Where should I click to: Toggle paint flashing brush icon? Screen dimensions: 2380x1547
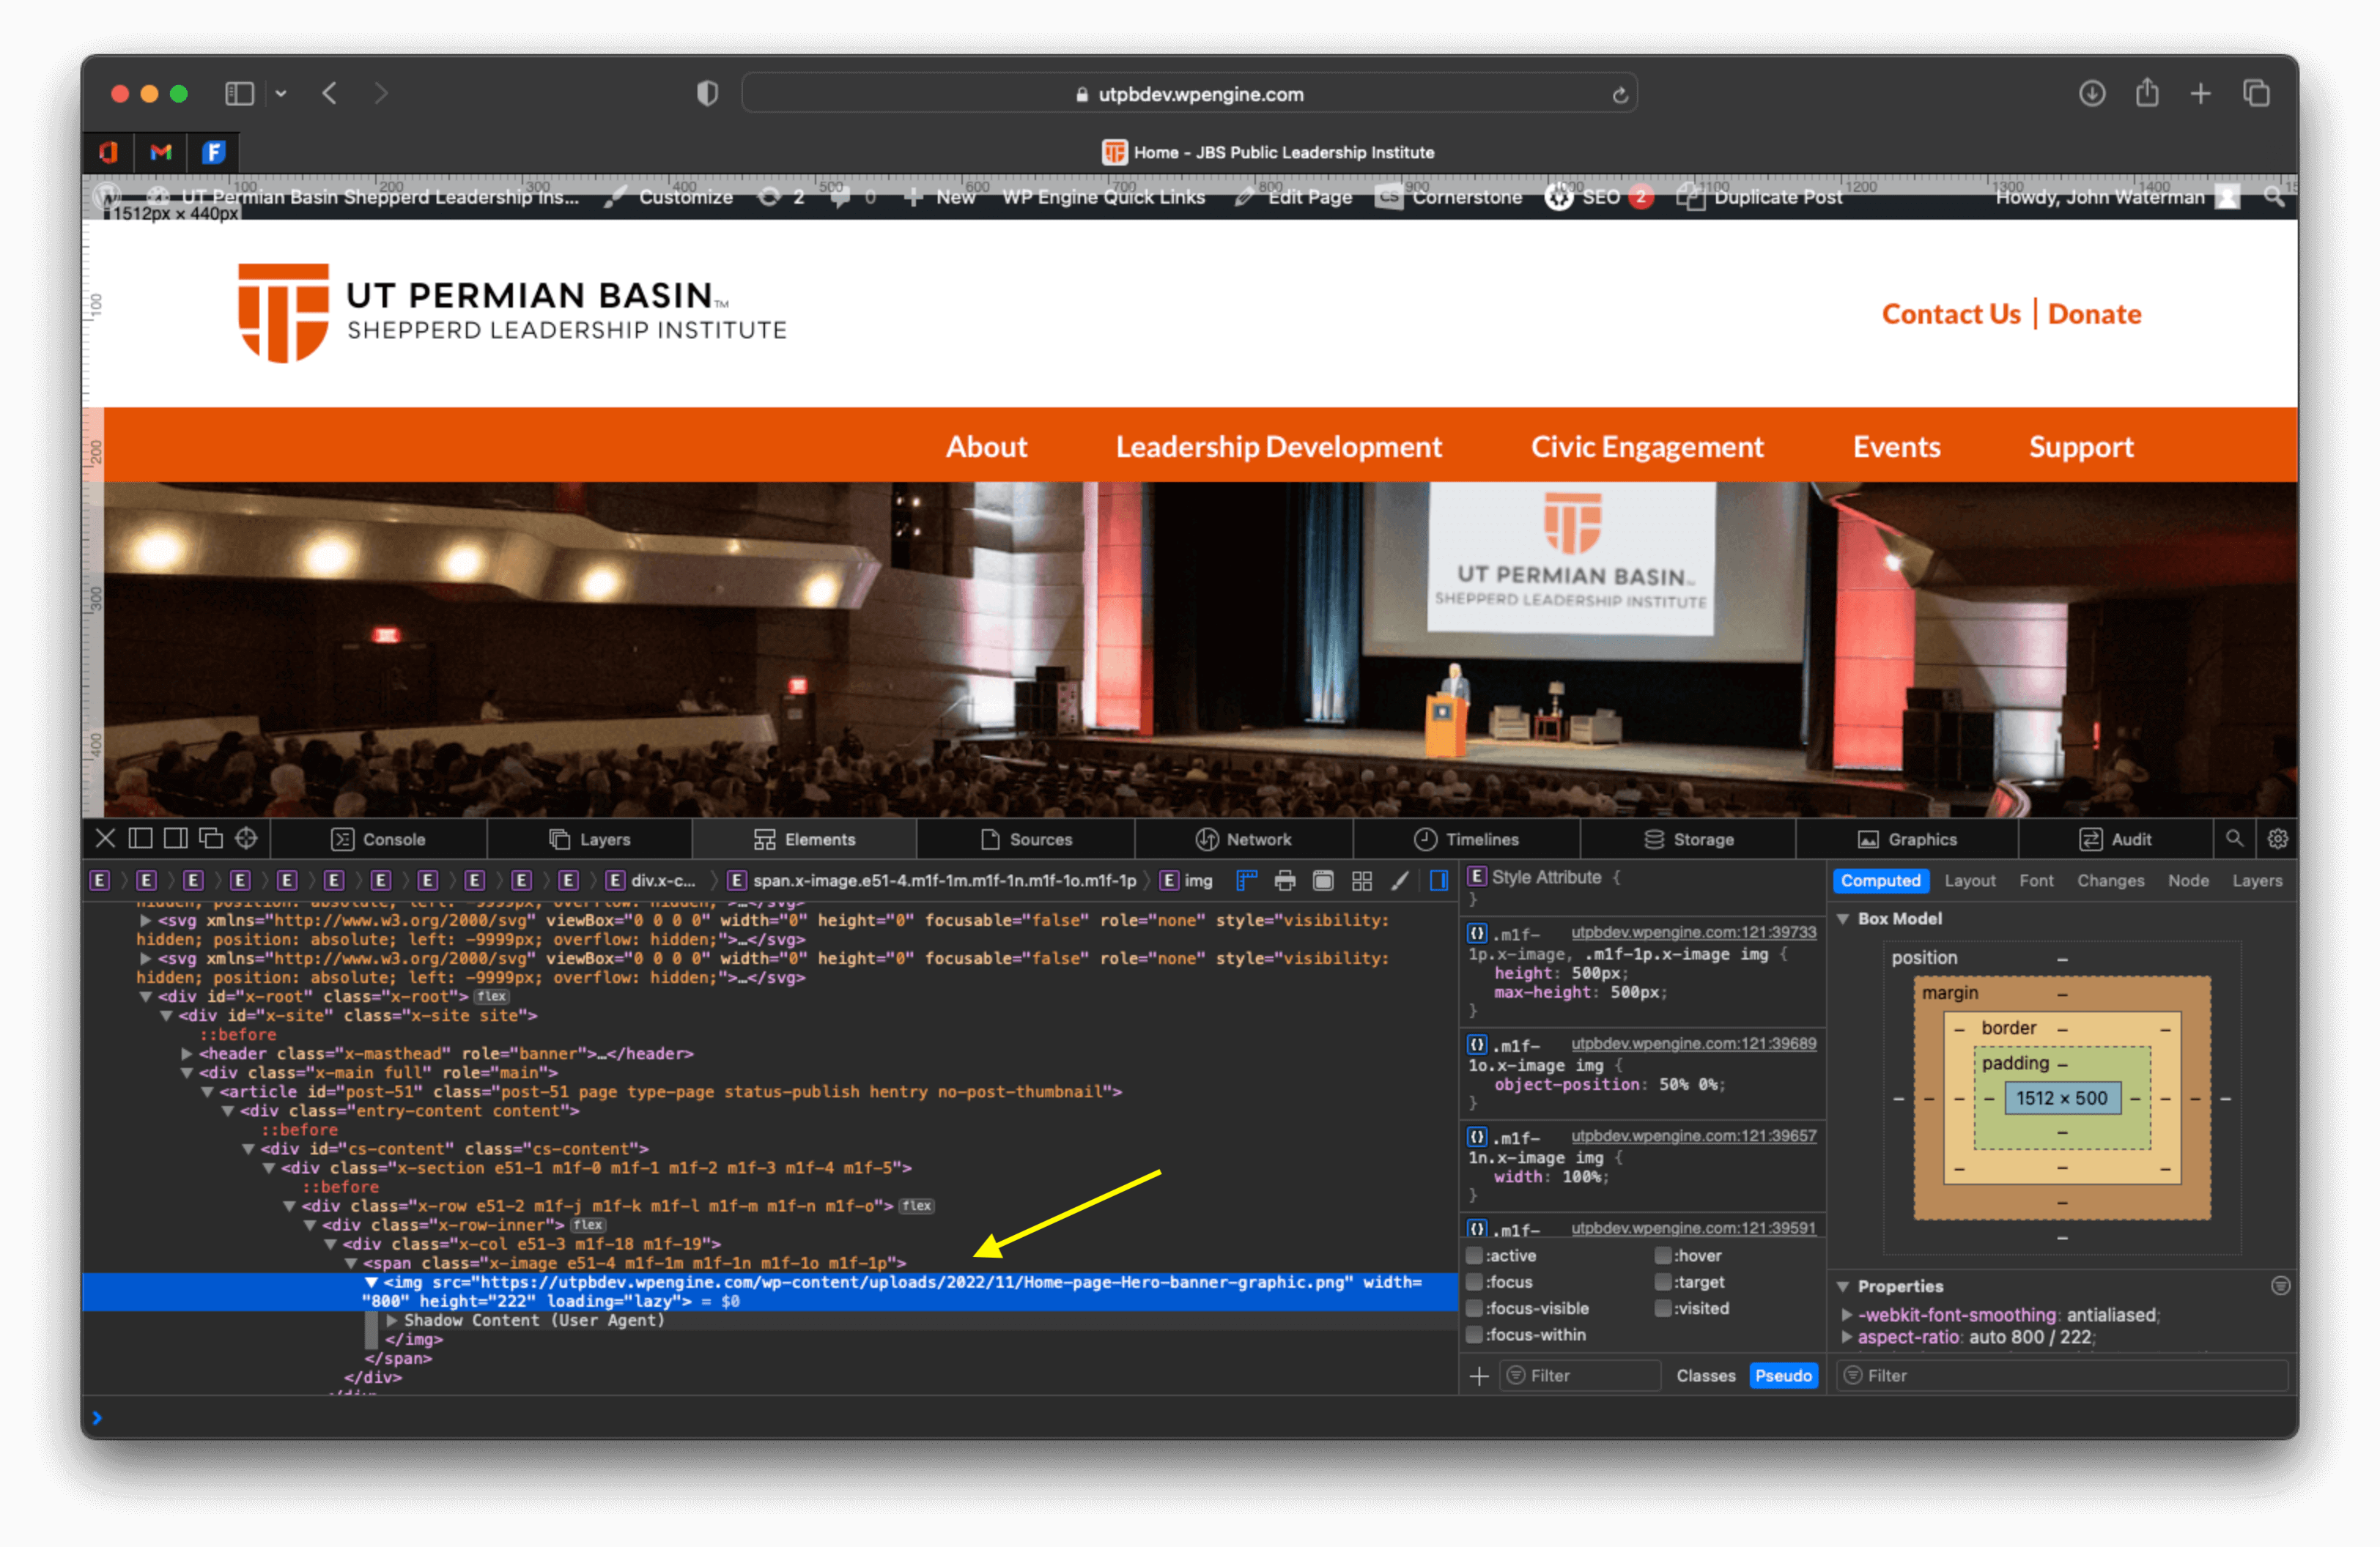tap(1400, 880)
